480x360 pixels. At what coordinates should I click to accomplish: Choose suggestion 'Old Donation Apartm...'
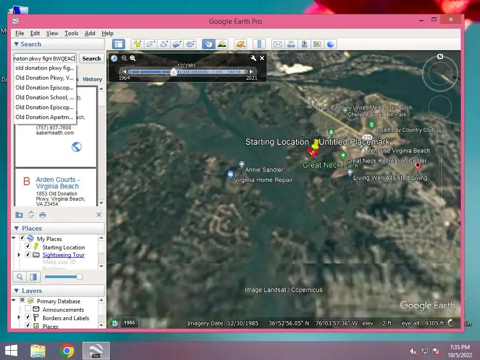coord(45,117)
